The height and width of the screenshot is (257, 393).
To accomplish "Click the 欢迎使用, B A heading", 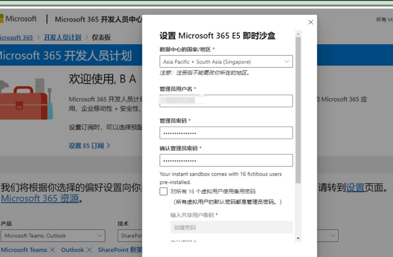I will click(x=103, y=79).
